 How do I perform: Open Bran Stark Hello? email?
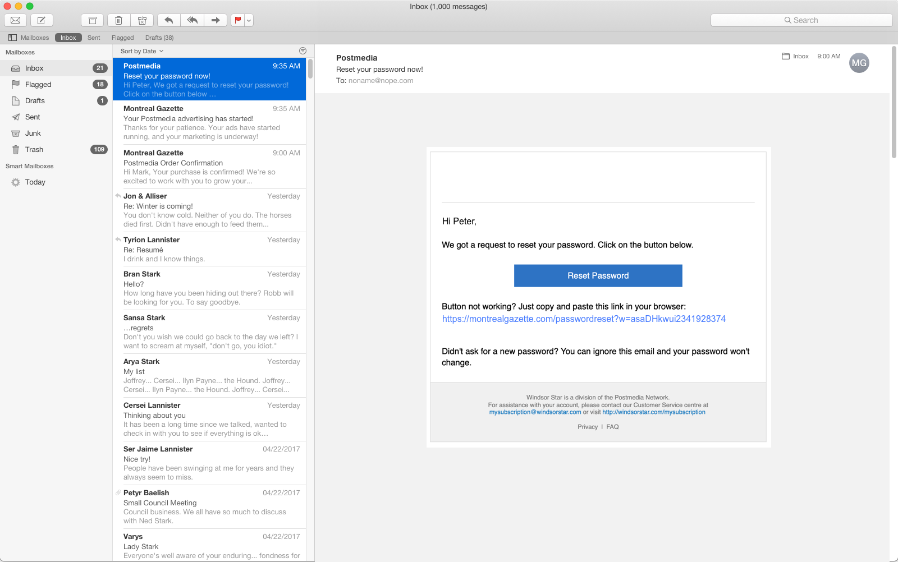209,288
